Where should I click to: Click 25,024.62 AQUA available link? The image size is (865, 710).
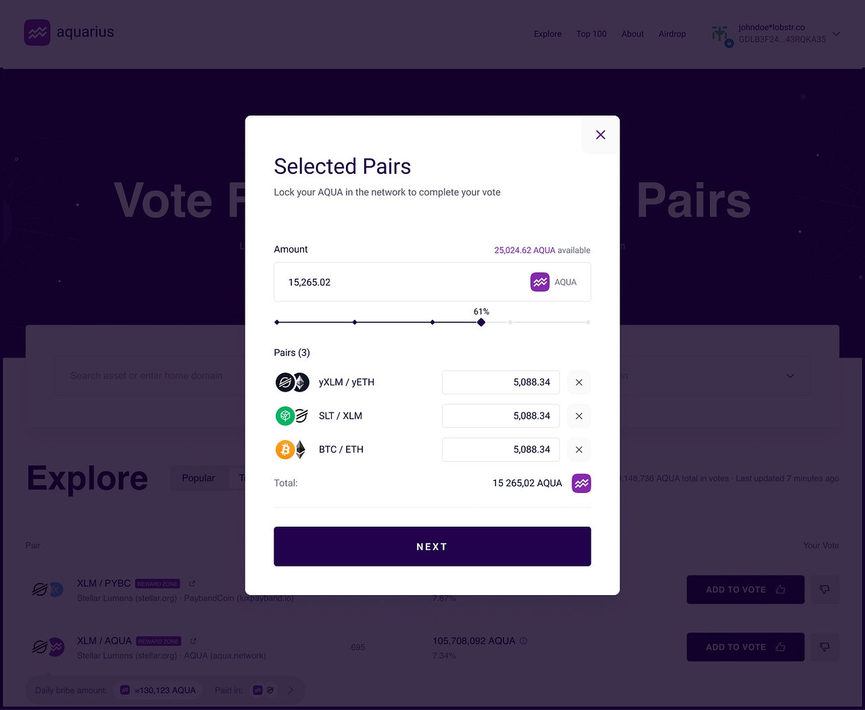(524, 250)
